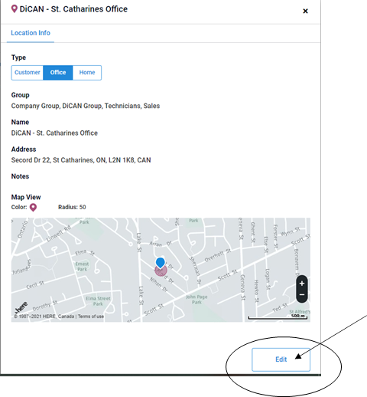
Task: Click the Elma Street Park map label
Action: (x=98, y=301)
